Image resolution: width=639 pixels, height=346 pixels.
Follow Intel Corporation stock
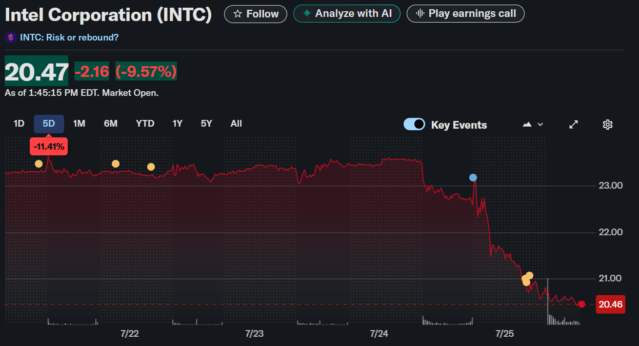[x=256, y=14]
